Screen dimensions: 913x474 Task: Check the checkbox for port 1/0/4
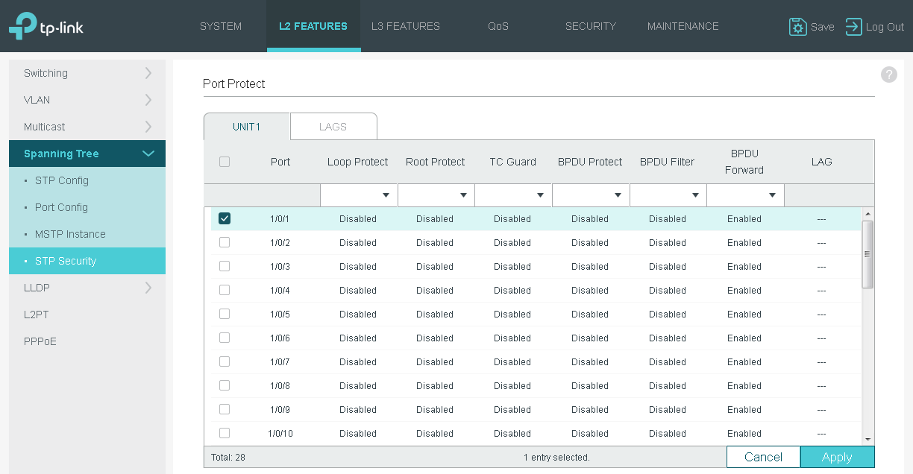tap(225, 290)
